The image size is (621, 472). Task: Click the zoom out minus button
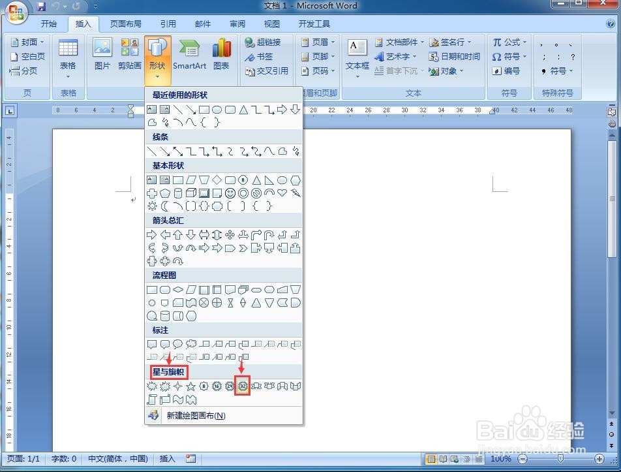pos(523,459)
